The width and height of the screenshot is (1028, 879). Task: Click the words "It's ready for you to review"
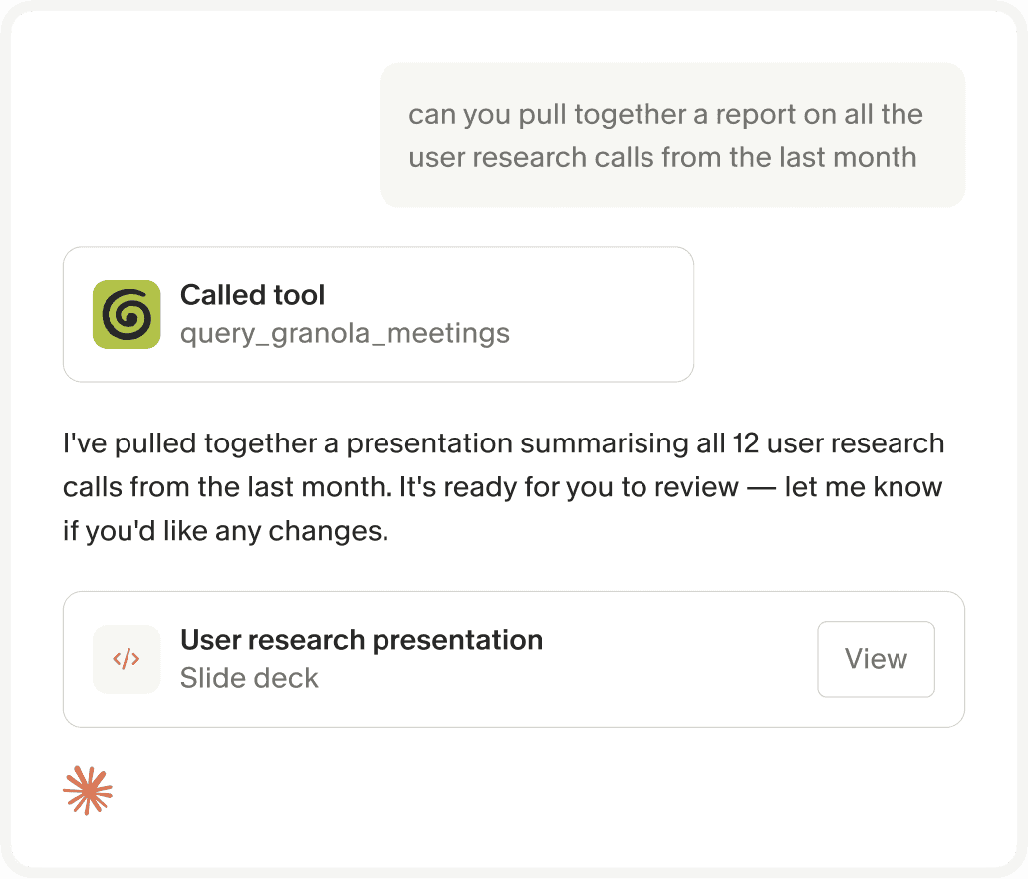pyautogui.click(x=569, y=487)
